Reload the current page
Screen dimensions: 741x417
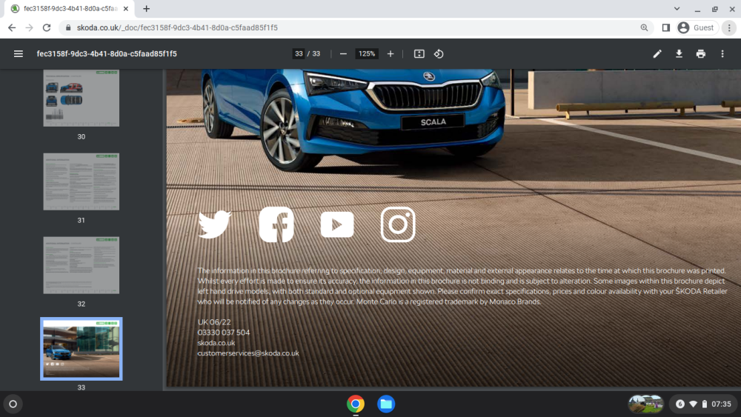tap(47, 28)
